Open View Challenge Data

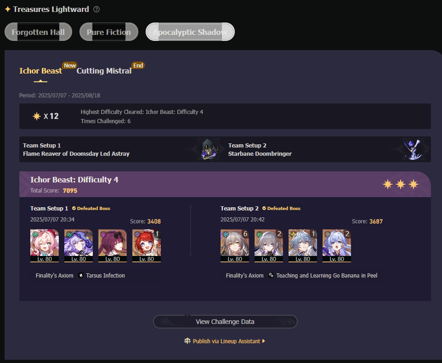[x=225, y=322]
